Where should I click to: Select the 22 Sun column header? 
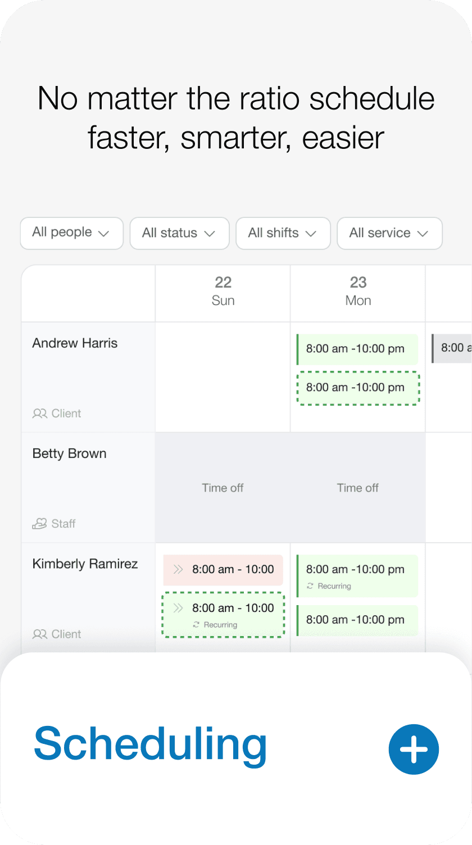tap(223, 291)
